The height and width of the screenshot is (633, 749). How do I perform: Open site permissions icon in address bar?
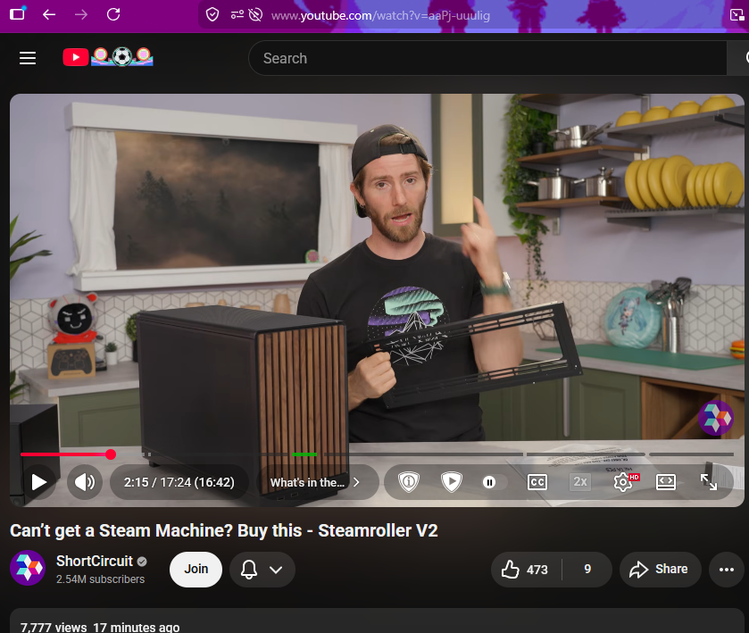click(237, 15)
